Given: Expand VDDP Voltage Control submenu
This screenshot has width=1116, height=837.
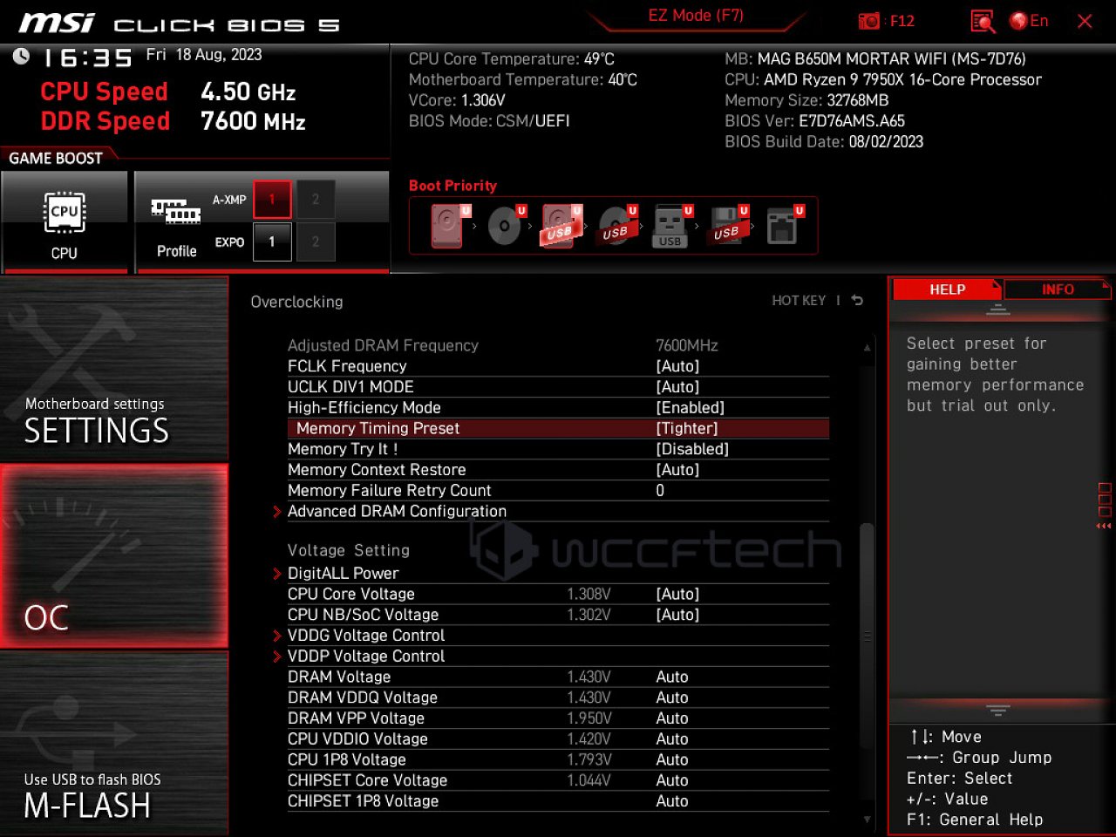Looking at the screenshot, I should point(366,657).
